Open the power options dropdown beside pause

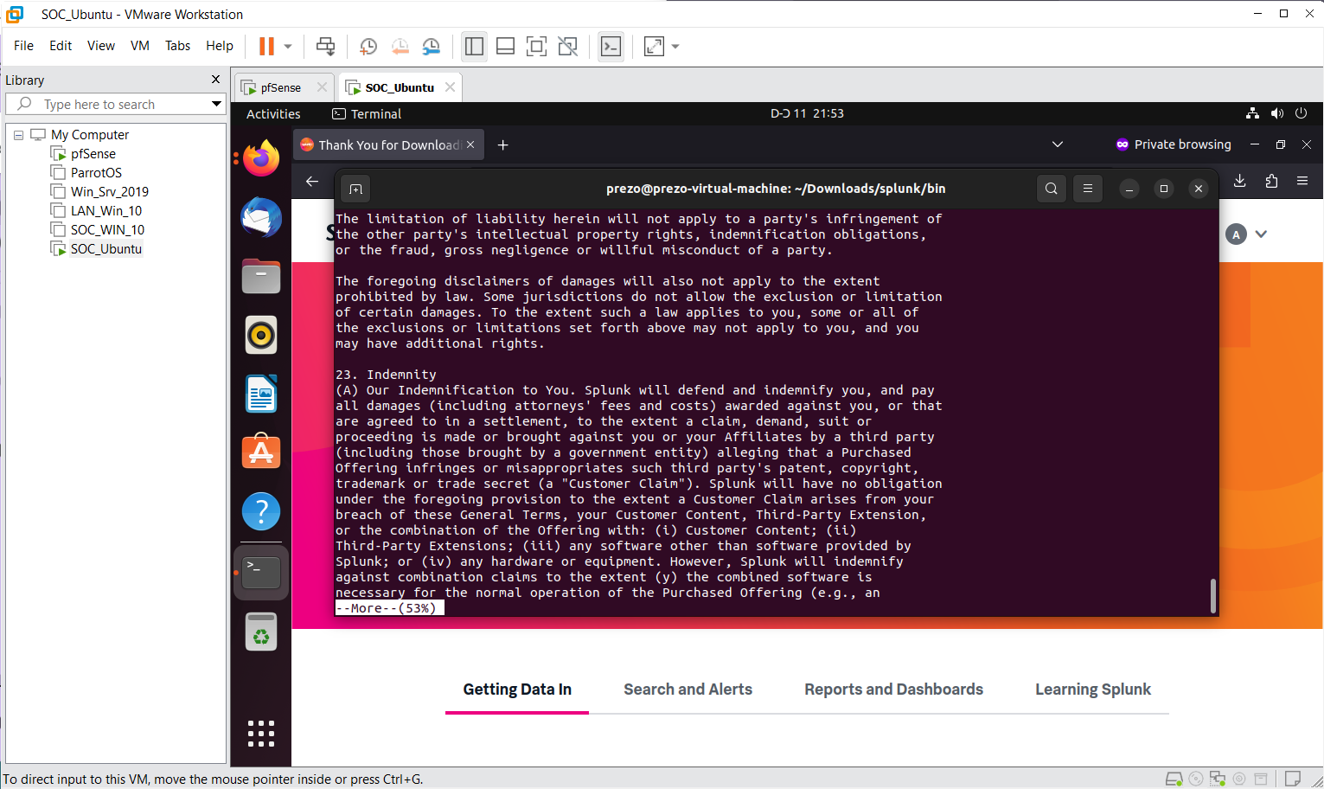pyautogui.click(x=288, y=47)
